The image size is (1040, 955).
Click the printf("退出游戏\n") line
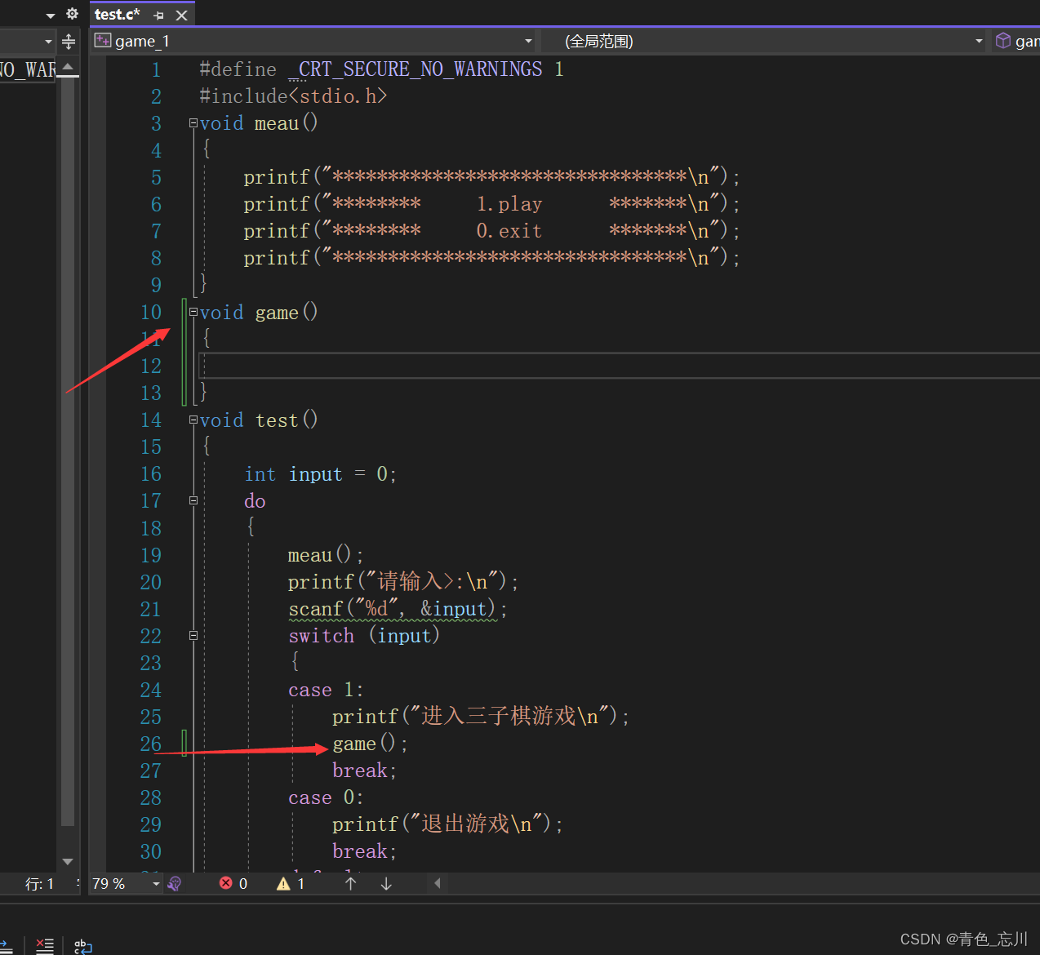[447, 824]
